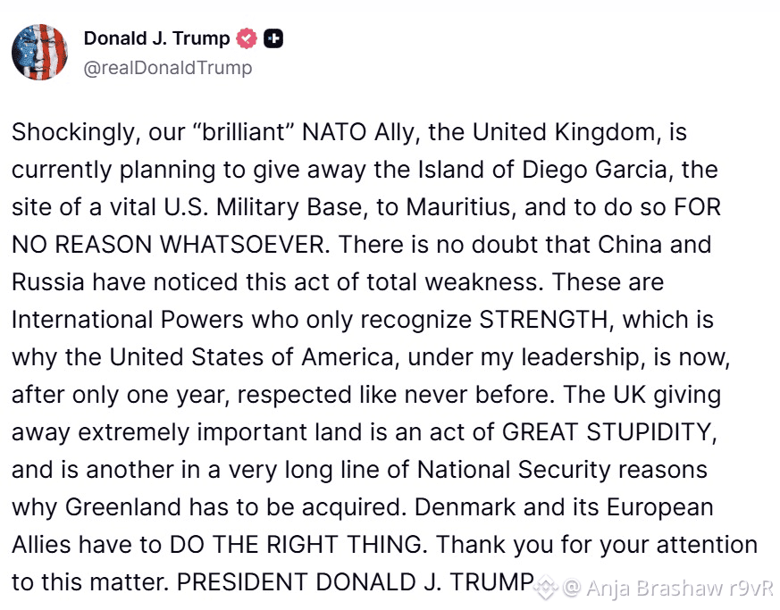780x610 pixels.
Task: Click the Binance logo watermark icon
Action: pos(546,587)
